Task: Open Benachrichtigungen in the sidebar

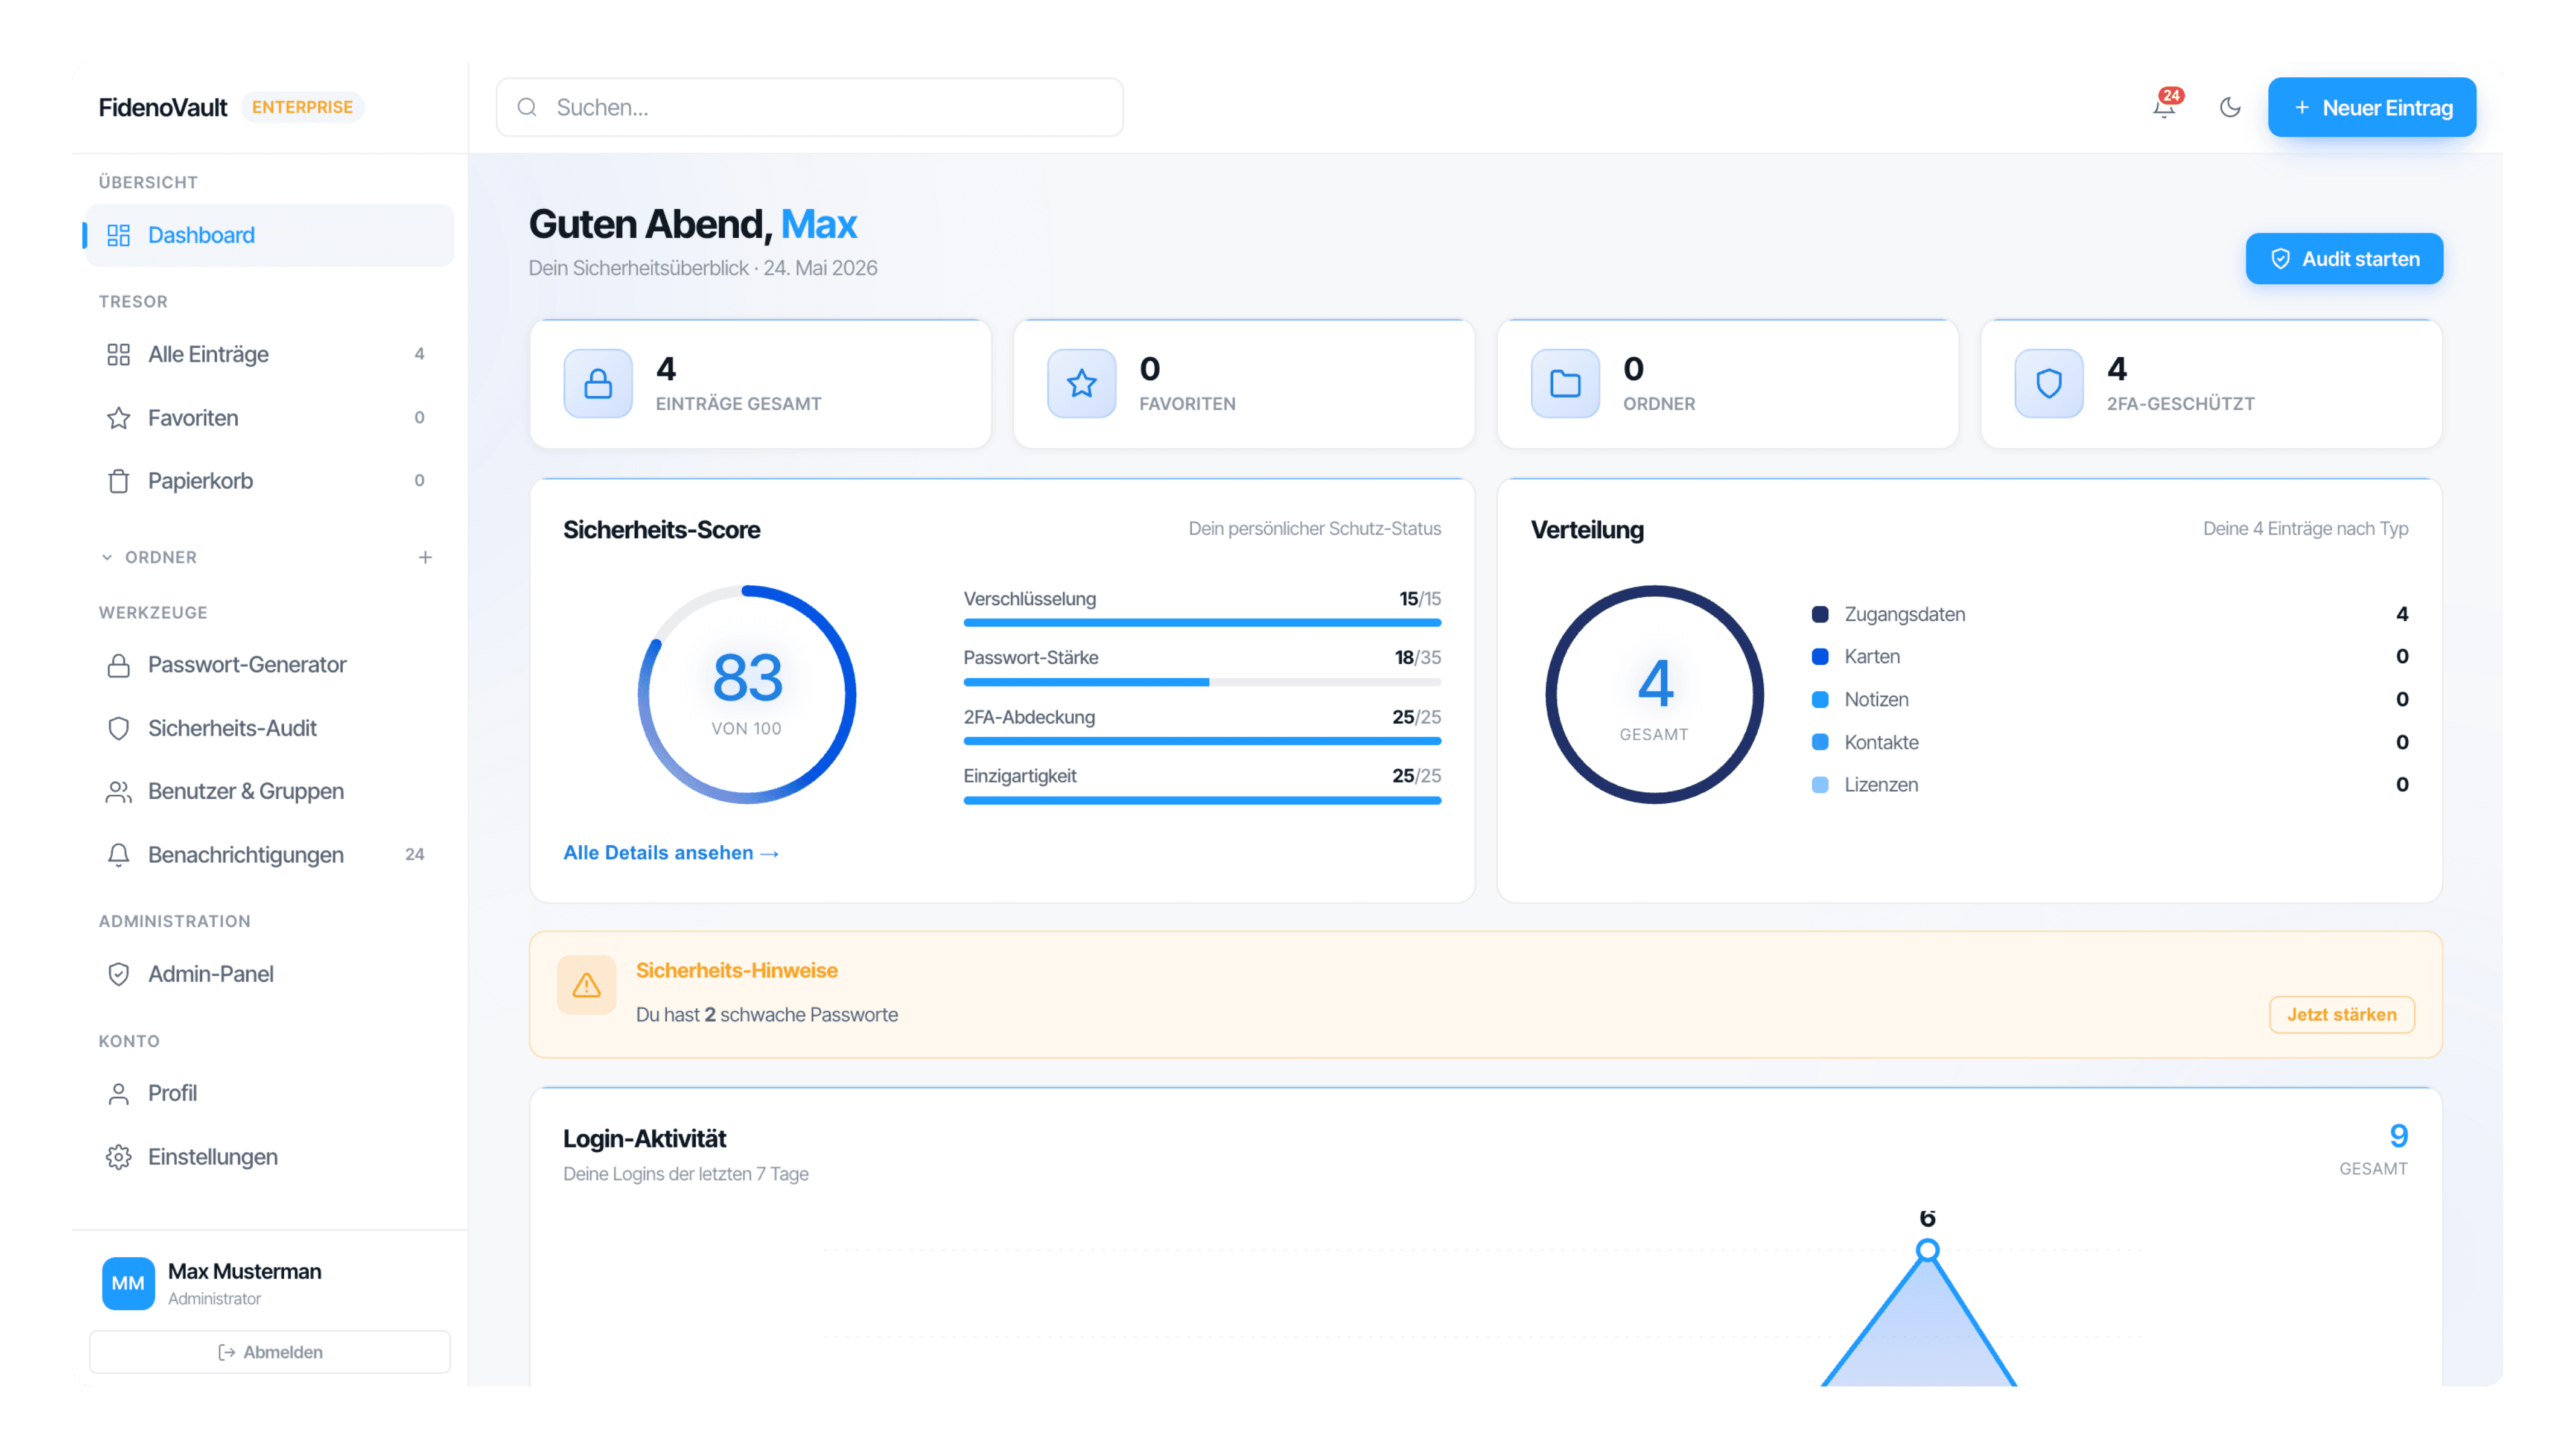Action: [x=269, y=855]
